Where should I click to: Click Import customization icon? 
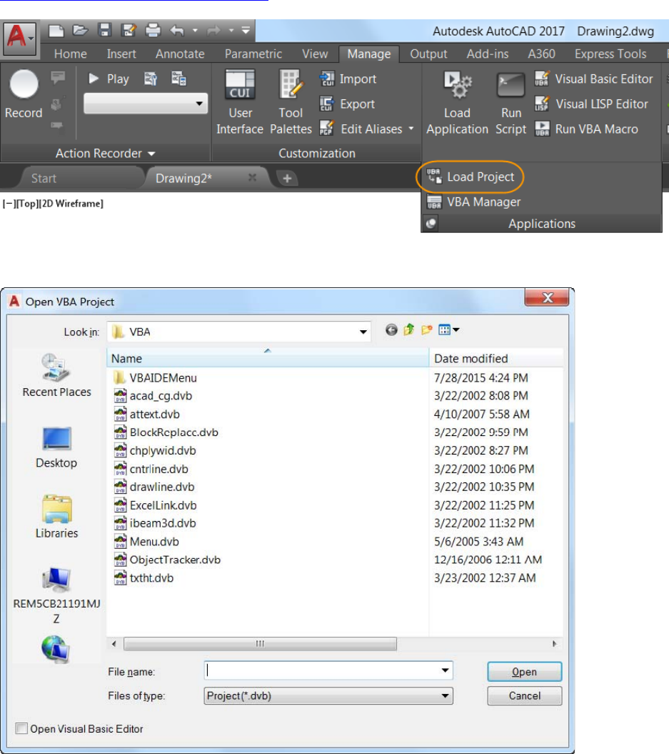coord(348,79)
